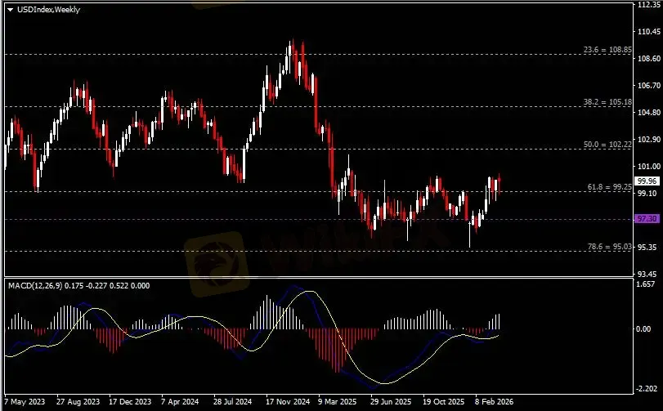This screenshot has width=663, height=411.
Task: Click the current price tag 99.96
Action: pyautogui.click(x=647, y=181)
